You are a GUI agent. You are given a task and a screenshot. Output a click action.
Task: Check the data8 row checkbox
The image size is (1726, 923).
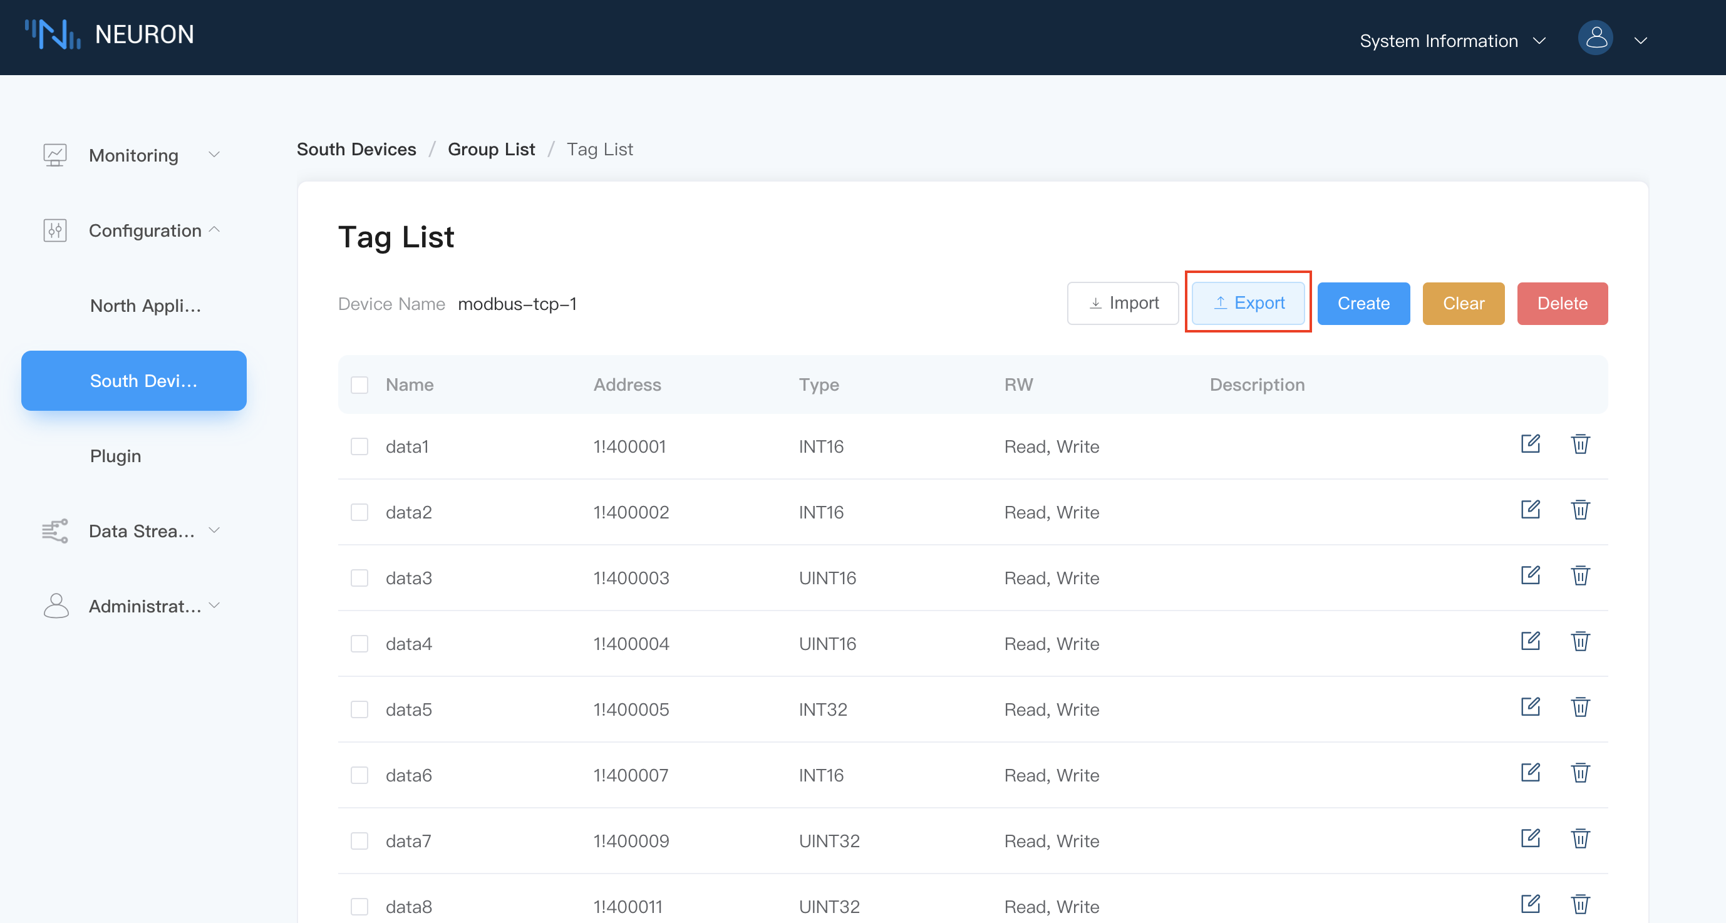pos(359,906)
